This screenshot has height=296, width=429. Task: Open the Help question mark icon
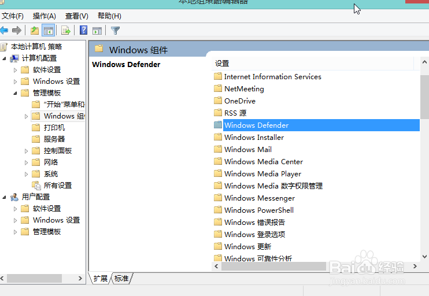[83, 30]
